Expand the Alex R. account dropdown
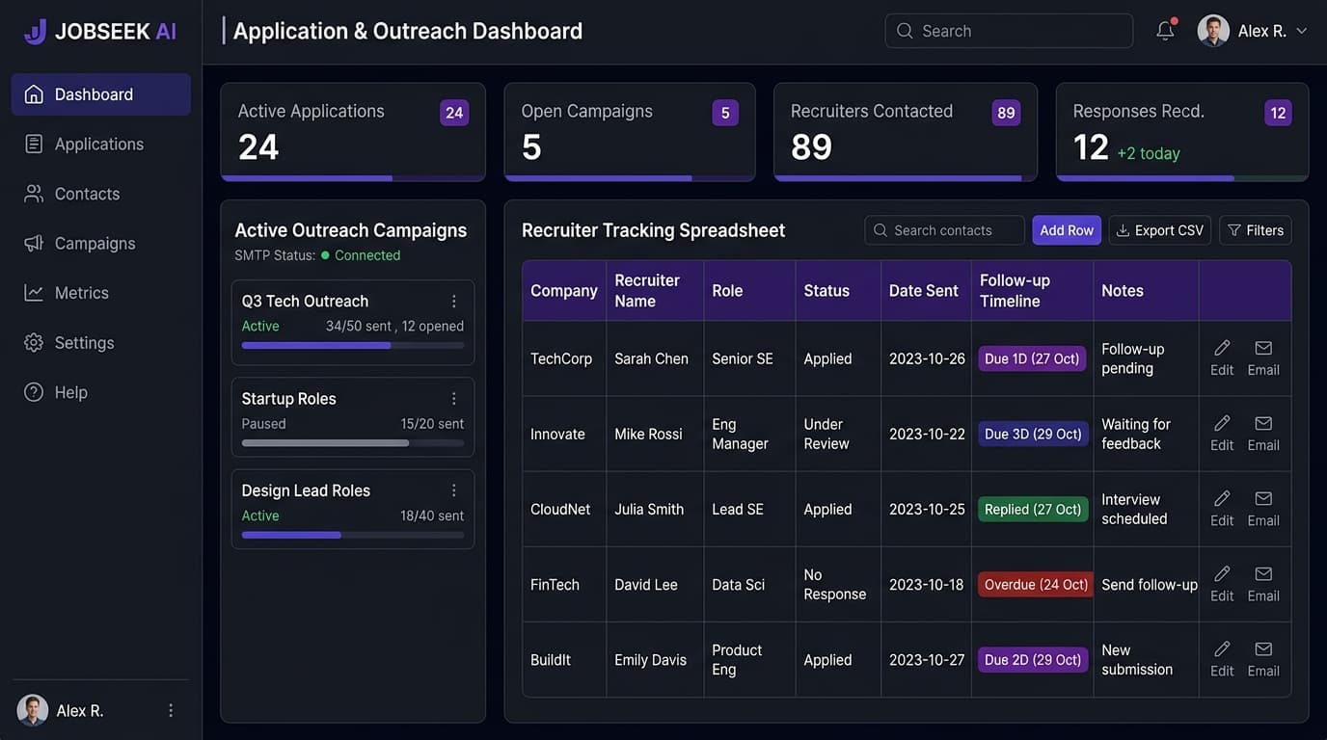The width and height of the screenshot is (1327, 740). [1254, 31]
